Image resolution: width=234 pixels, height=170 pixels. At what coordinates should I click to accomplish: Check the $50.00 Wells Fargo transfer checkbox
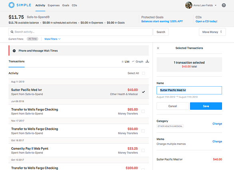tap(143, 131)
